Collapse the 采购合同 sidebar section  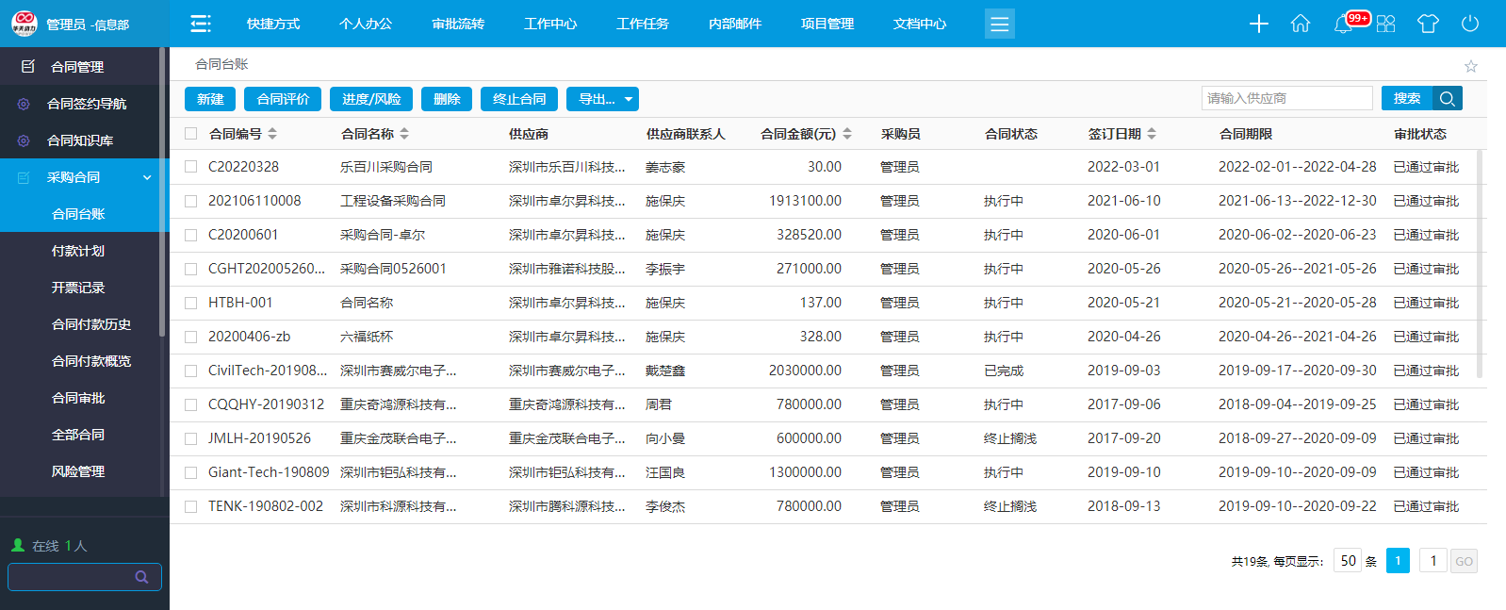point(147,177)
